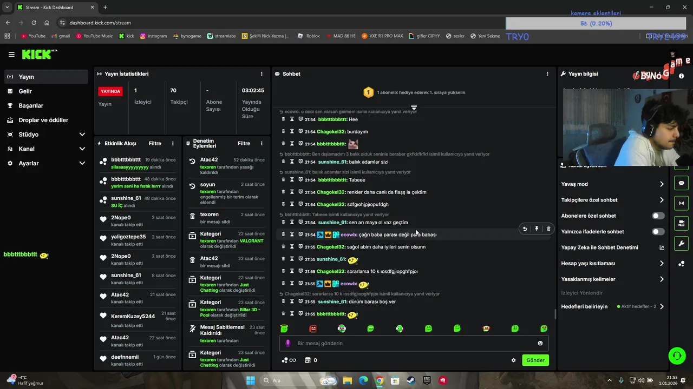Toggle Yalnızca ifadelerle sohbet switch
The image size is (693, 389).
(658, 232)
